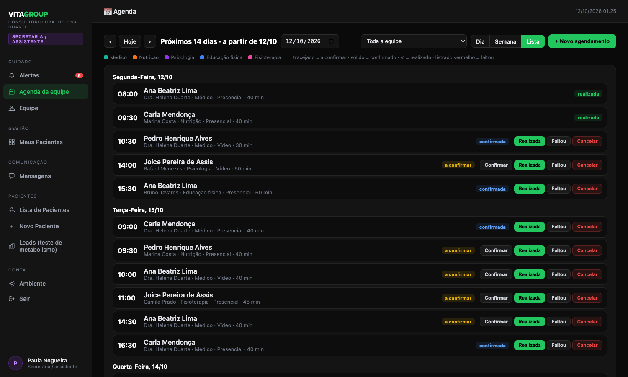The height and width of the screenshot is (377, 628).
Task: Click the Novo Paciente plus icon
Action: click(12, 226)
